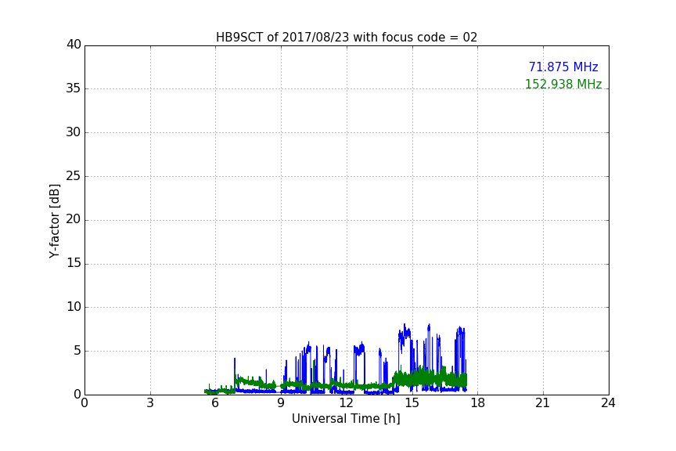The image size is (676, 451).
Task: Click the y-axis tick label 20
Action: pos(74,220)
